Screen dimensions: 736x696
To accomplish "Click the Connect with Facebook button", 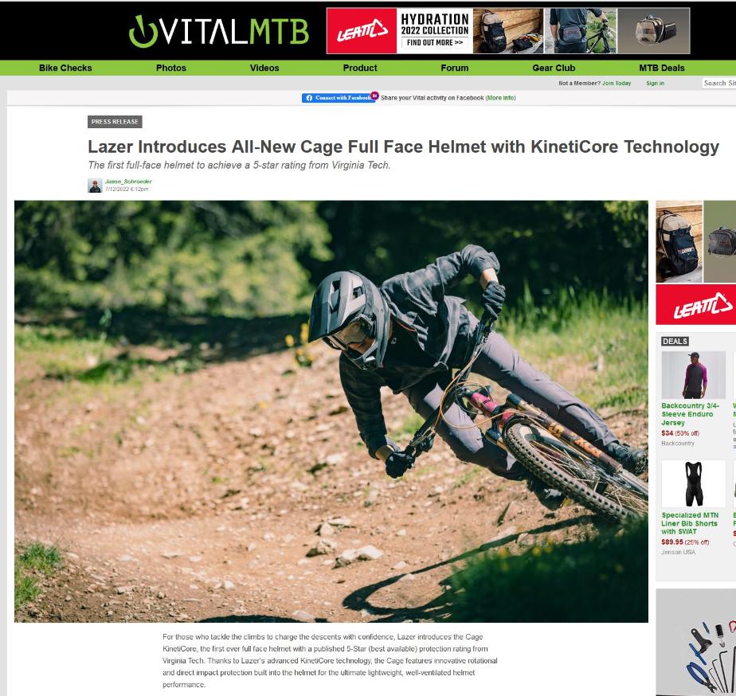I will click(338, 98).
